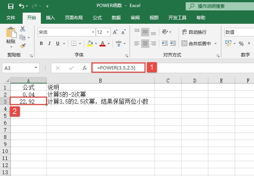Click the yellow fill color swatch
This screenshot has width=254, height=176.
pyautogui.click(x=89, y=44)
